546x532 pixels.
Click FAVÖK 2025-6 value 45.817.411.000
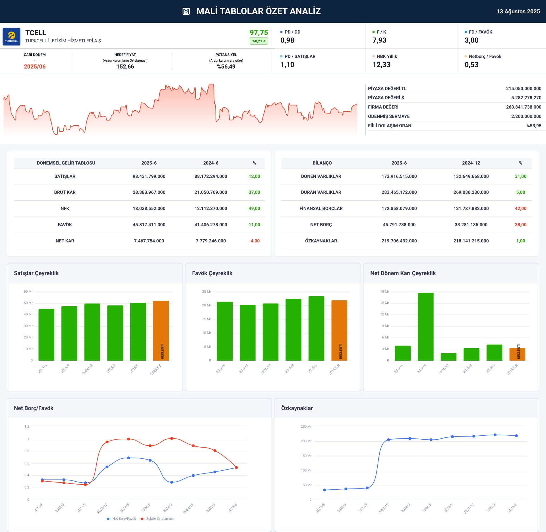pos(149,225)
